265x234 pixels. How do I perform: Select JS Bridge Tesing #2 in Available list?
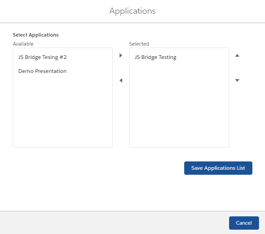(x=63, y=57)
